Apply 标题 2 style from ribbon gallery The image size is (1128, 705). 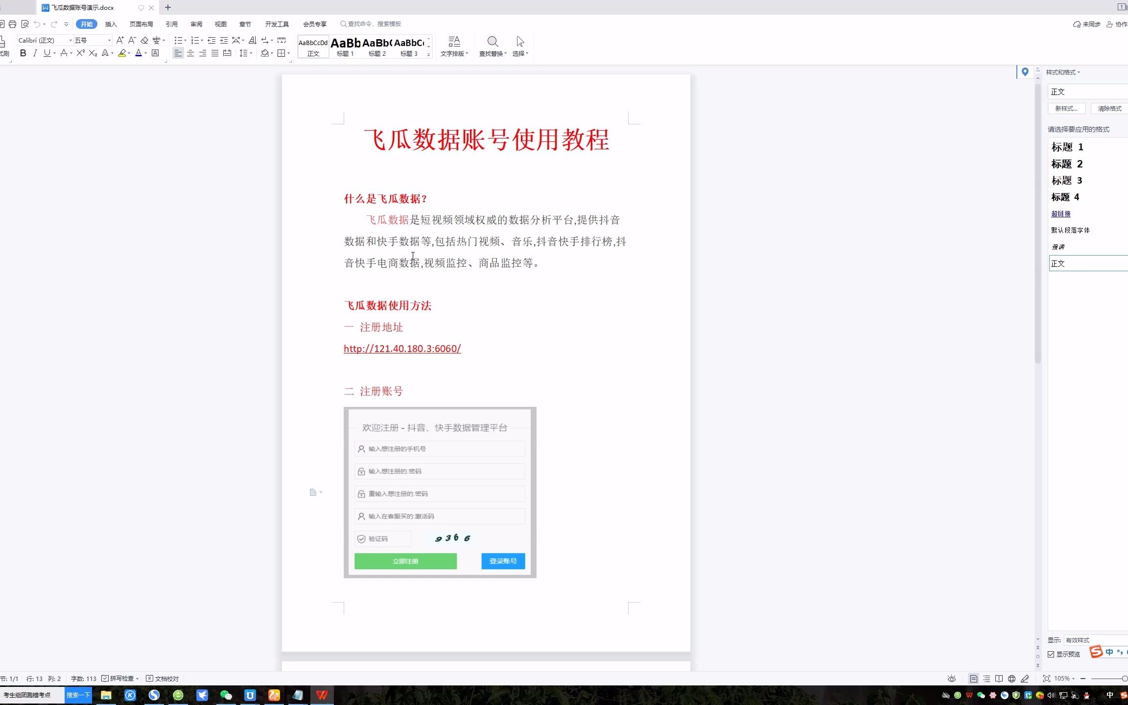[x=377, y=47]
